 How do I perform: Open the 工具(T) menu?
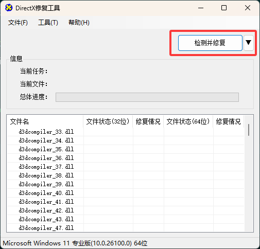[x=48, y=23]
